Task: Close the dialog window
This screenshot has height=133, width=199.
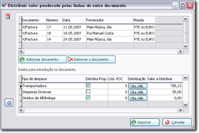Action: coord(190,5)
